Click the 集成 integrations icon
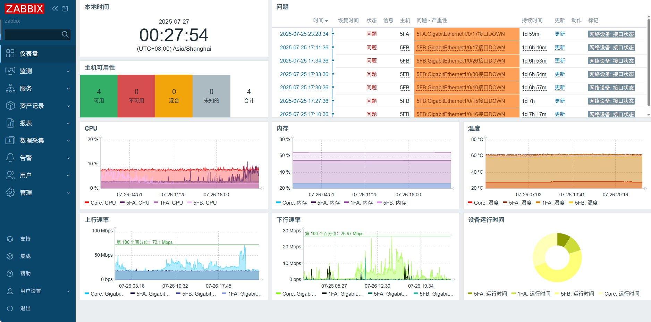651x322 pixels. click(10, 256)
